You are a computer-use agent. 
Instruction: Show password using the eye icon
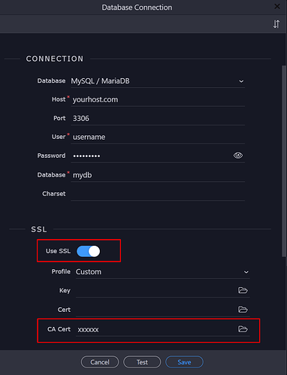pos(238,156)
